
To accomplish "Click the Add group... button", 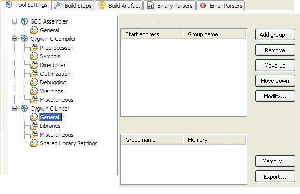I will pos(275,35).
